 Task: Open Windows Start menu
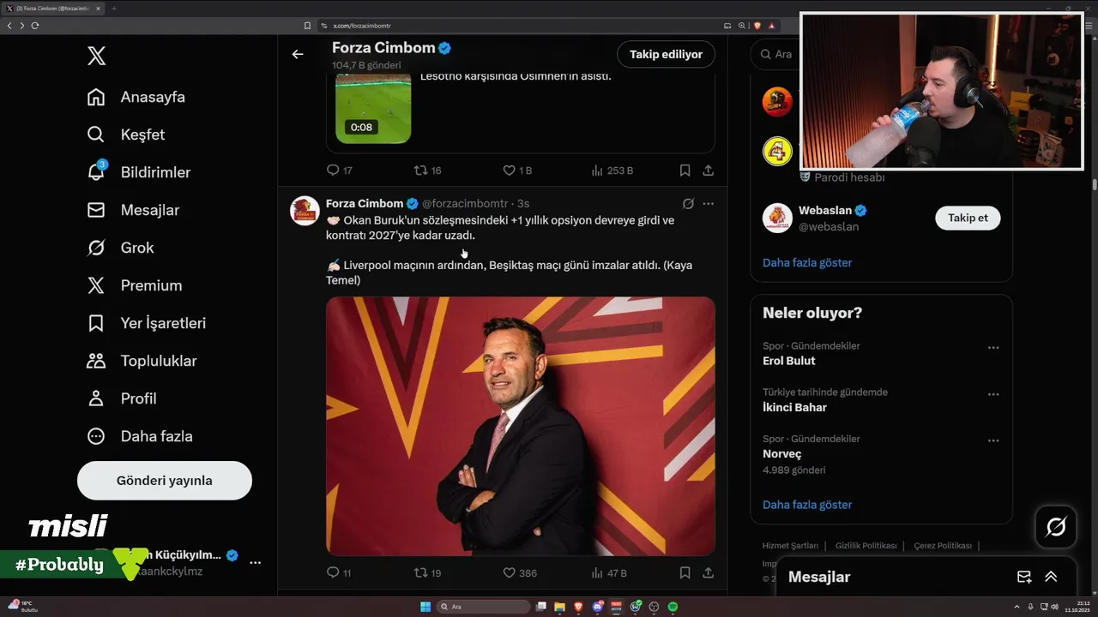click(x=425, y=607)
